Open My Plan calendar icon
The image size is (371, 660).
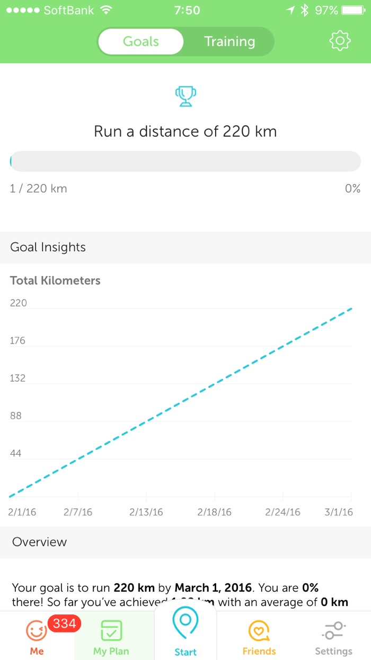pyautogui.click(x=111, y=630)
